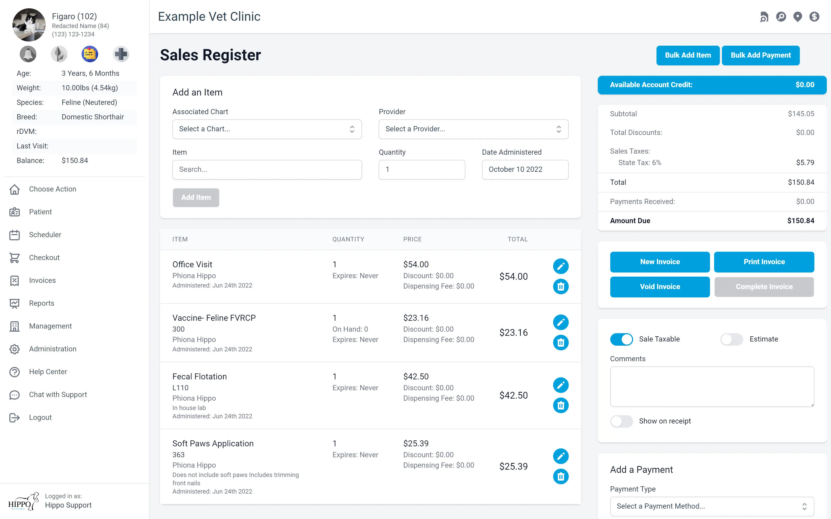The width and height of the screenshot is (831, 519).
Task: Click the tag search icon in the header
Action: tap(764, 16)
